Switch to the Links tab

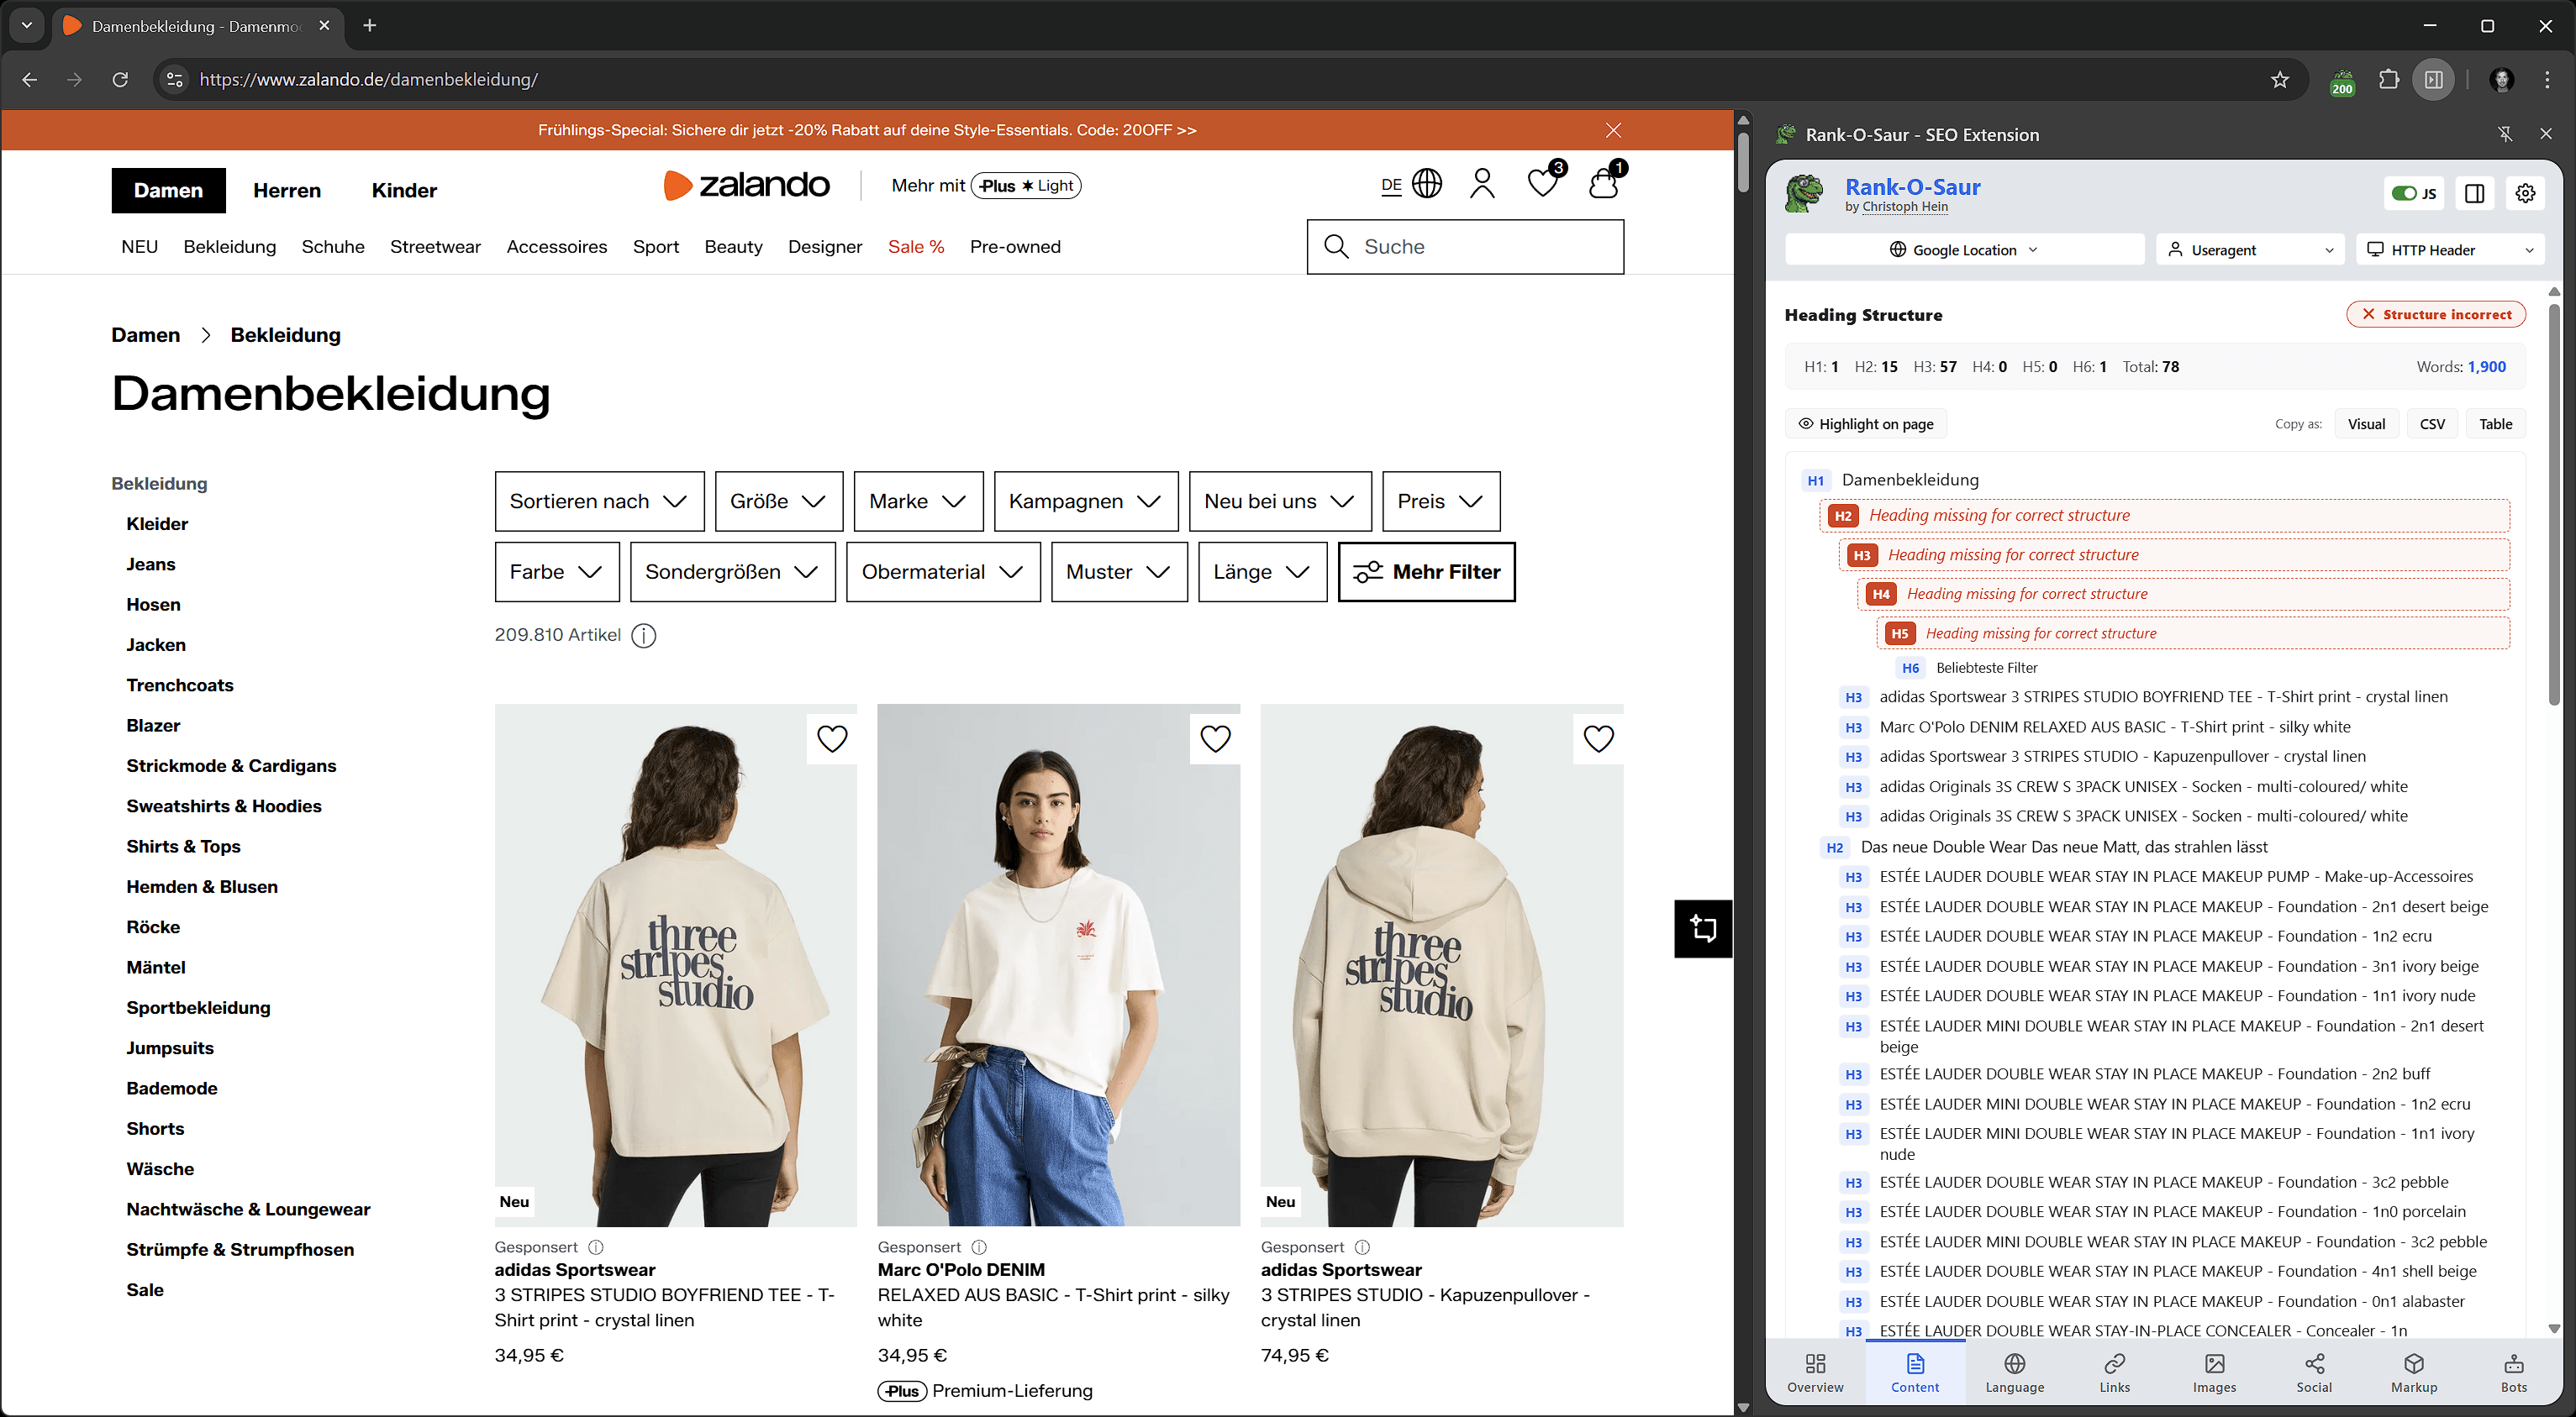pyautogui.click(x=2114, y=1372)
